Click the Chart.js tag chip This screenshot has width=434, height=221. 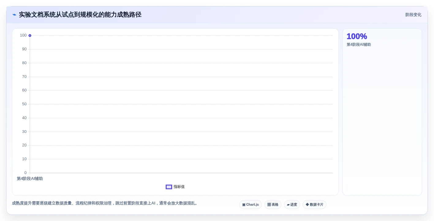point(251,205)
